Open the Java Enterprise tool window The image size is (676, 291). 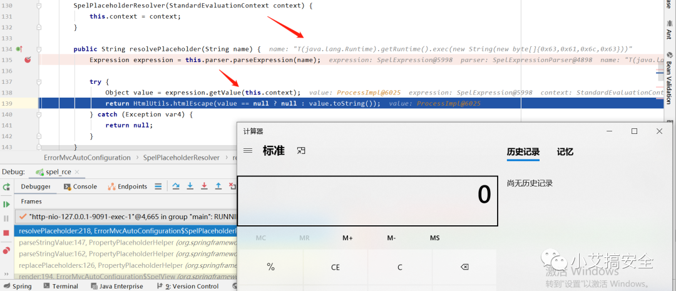click(x=117, y=286)
